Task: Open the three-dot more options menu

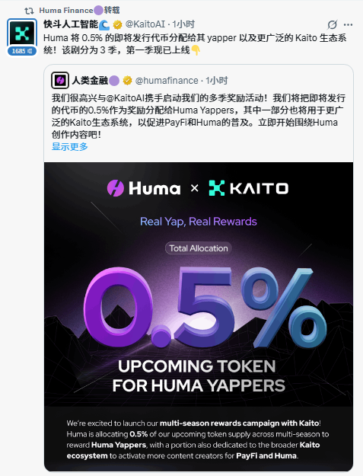Action: click(x=348, y=24)
